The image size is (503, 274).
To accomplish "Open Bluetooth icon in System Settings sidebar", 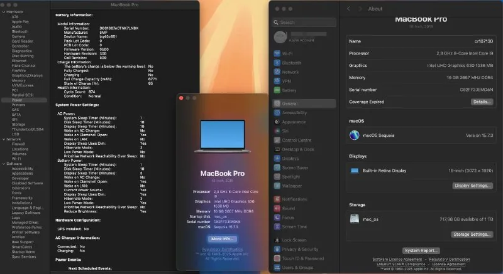I will (x=277, y=63).
